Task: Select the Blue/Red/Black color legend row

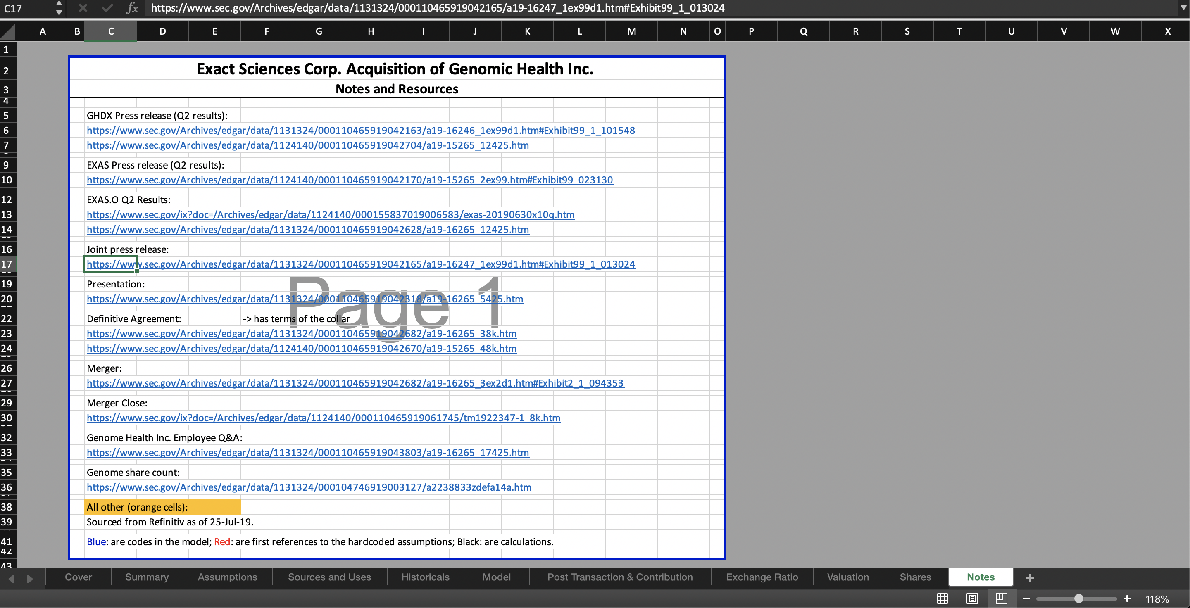Action: pyautogui.click(x=320, y=541)
